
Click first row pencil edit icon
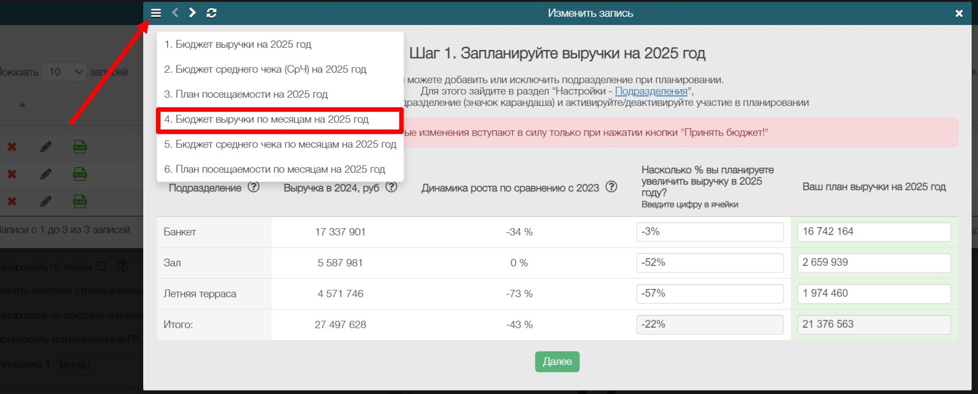click(x=45, y=147)
